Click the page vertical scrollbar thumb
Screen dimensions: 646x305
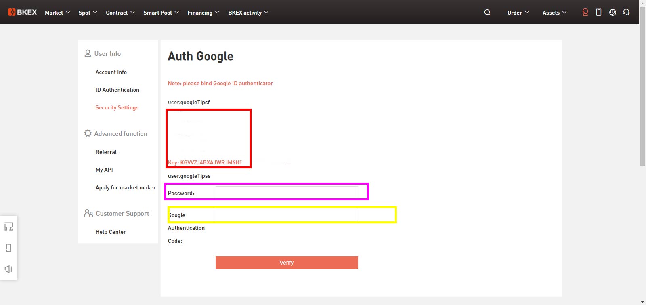(x=642, y=87)
